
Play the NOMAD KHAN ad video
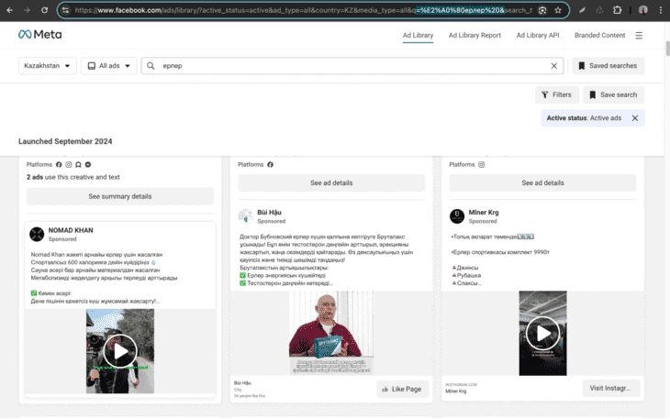pyautogui.click(x=120, y=351)
